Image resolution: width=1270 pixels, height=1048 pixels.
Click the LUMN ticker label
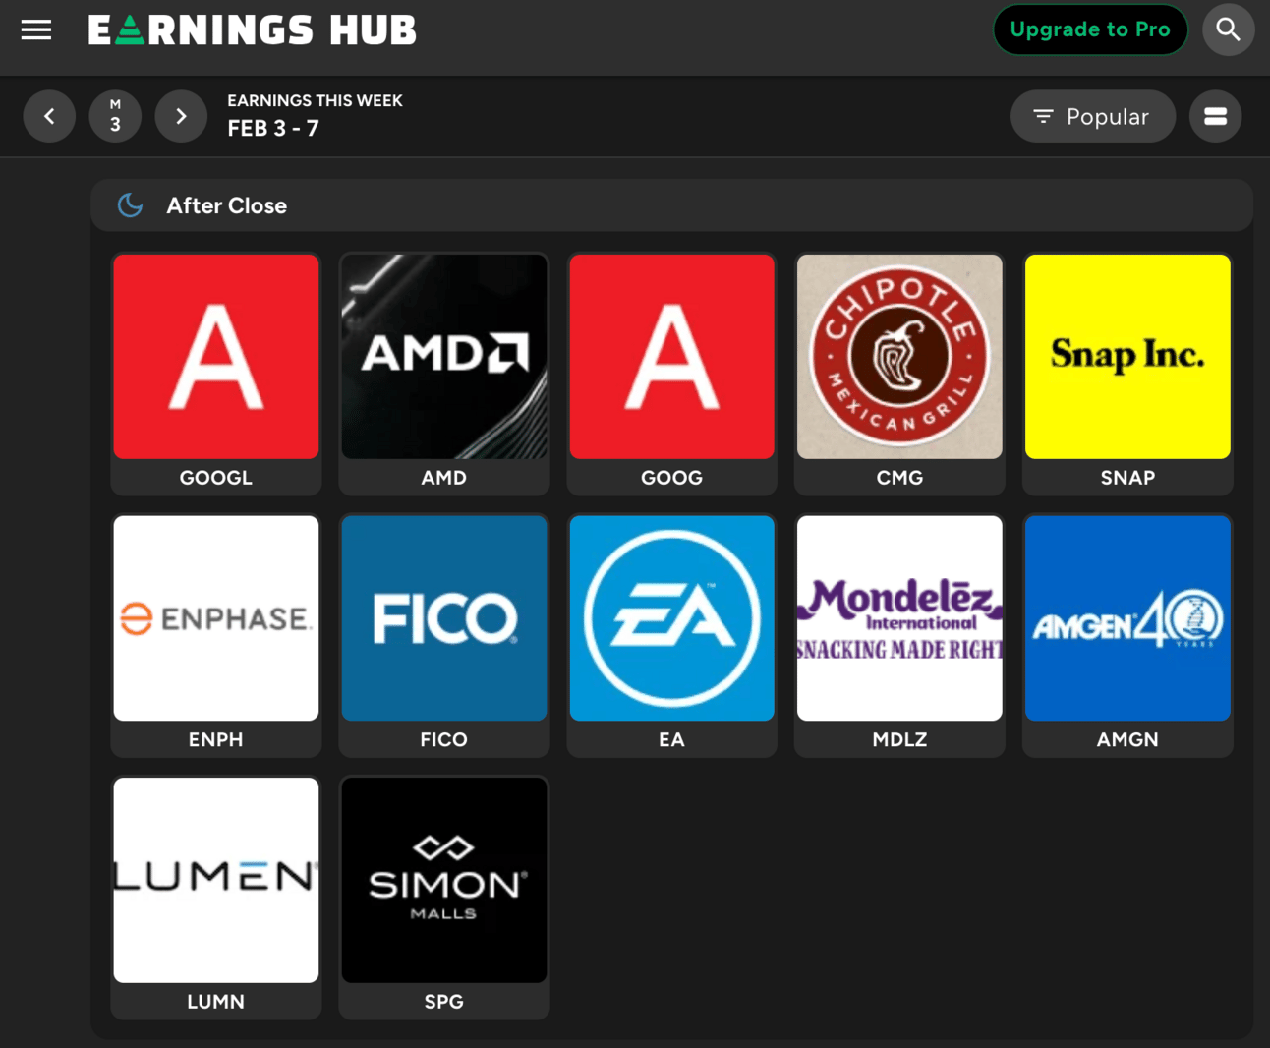click(216, 1002)
